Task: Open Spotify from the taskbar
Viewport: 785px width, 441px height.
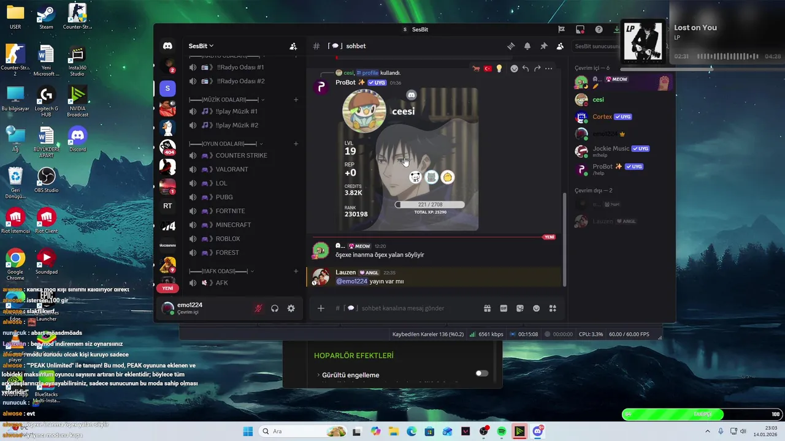Action: click(x=501, y=432)
